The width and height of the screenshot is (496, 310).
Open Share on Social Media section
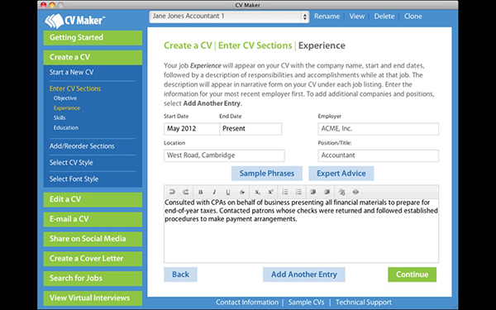click(93, 239)
